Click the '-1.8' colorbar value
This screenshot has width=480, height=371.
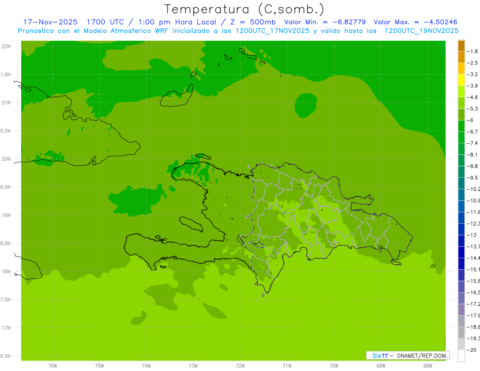(472, 51)
